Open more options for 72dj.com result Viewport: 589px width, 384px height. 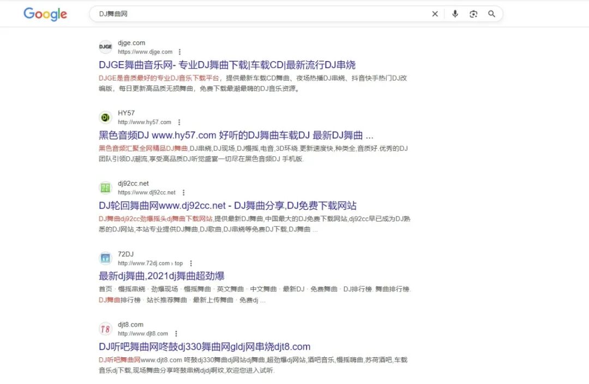pos(191,263)
